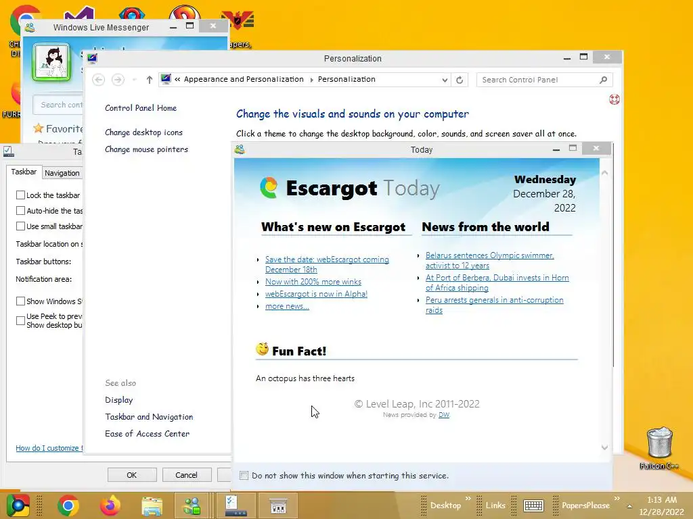Go up one level in Control Panel

[150, 80]
